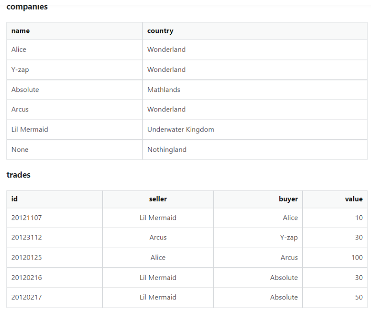371x314 pixels.
Task: Click the trade id 20120125 cell
Action: (x=26, y=258)
